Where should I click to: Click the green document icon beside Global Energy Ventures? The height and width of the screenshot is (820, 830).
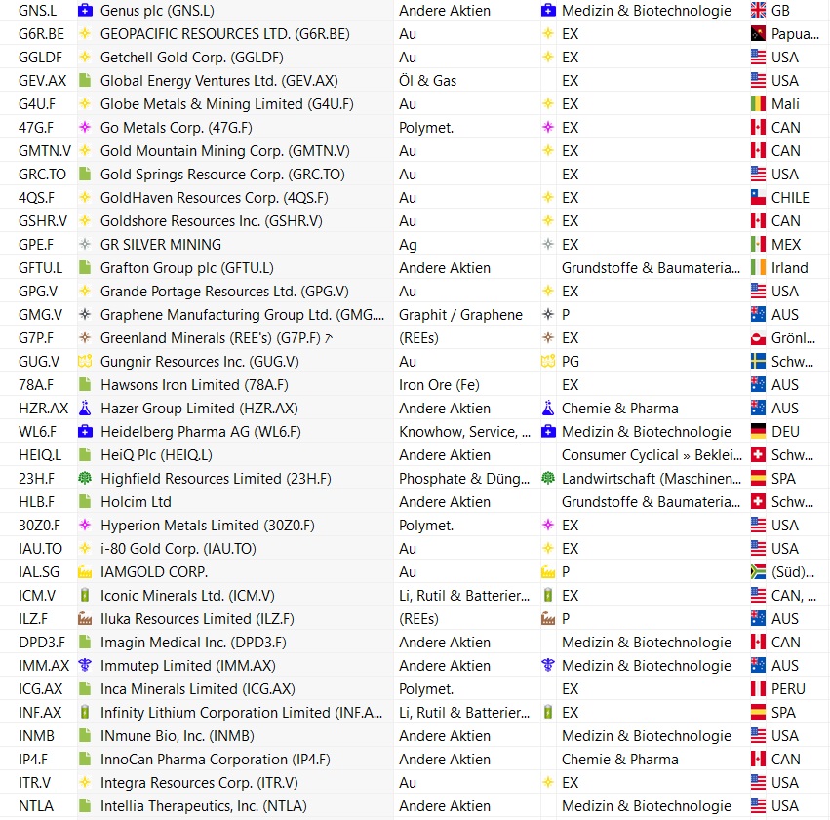coord(85,80)
